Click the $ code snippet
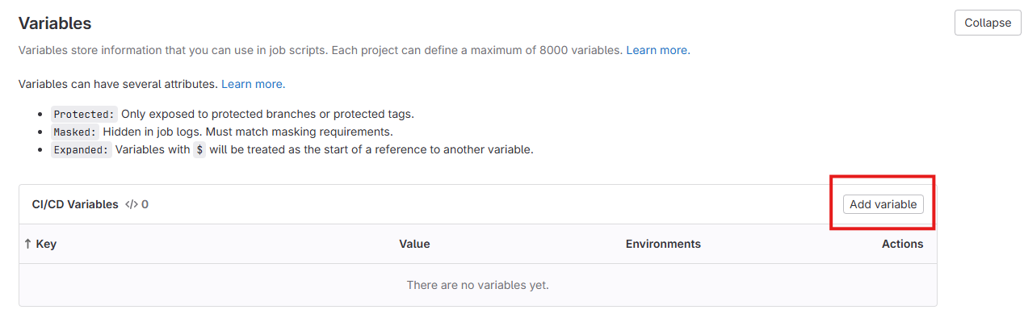This screenshot has width=1024, height=314. tap(199, 149)
